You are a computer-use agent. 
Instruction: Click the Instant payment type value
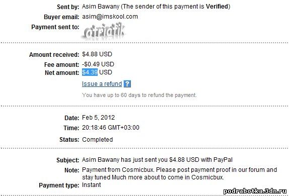click(x=92, y=185)
